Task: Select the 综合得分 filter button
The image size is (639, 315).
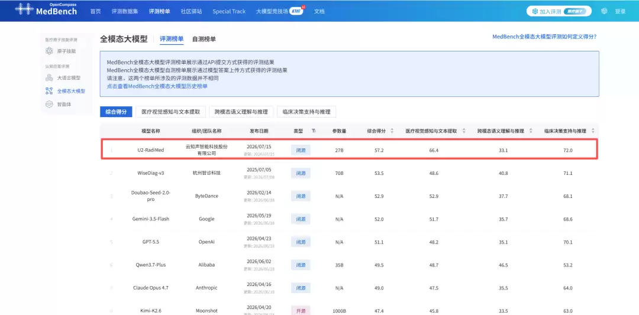Action: (116, 112)
